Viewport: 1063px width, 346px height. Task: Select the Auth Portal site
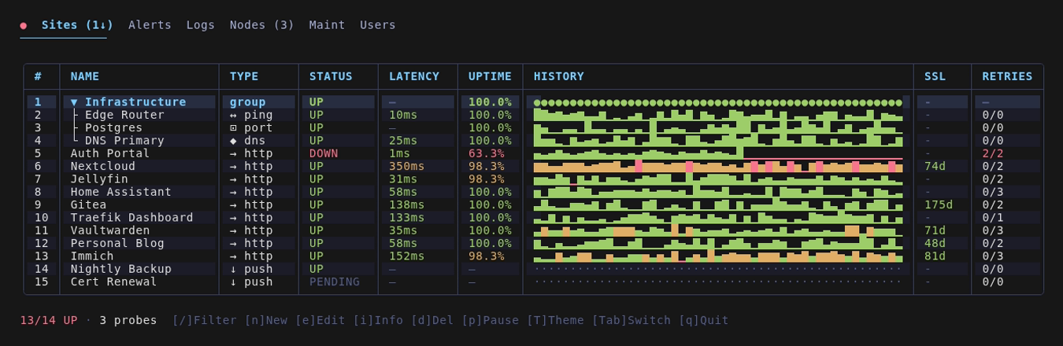pyautogui.click(x=534, y=153)
